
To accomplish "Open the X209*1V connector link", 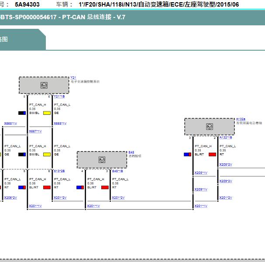I will pyautogui.click(x=201, y=190).
